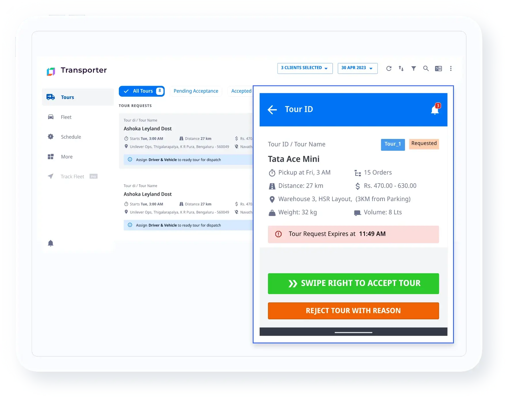
Task: Click the search magnifier icon
Action: coord(426,68)
